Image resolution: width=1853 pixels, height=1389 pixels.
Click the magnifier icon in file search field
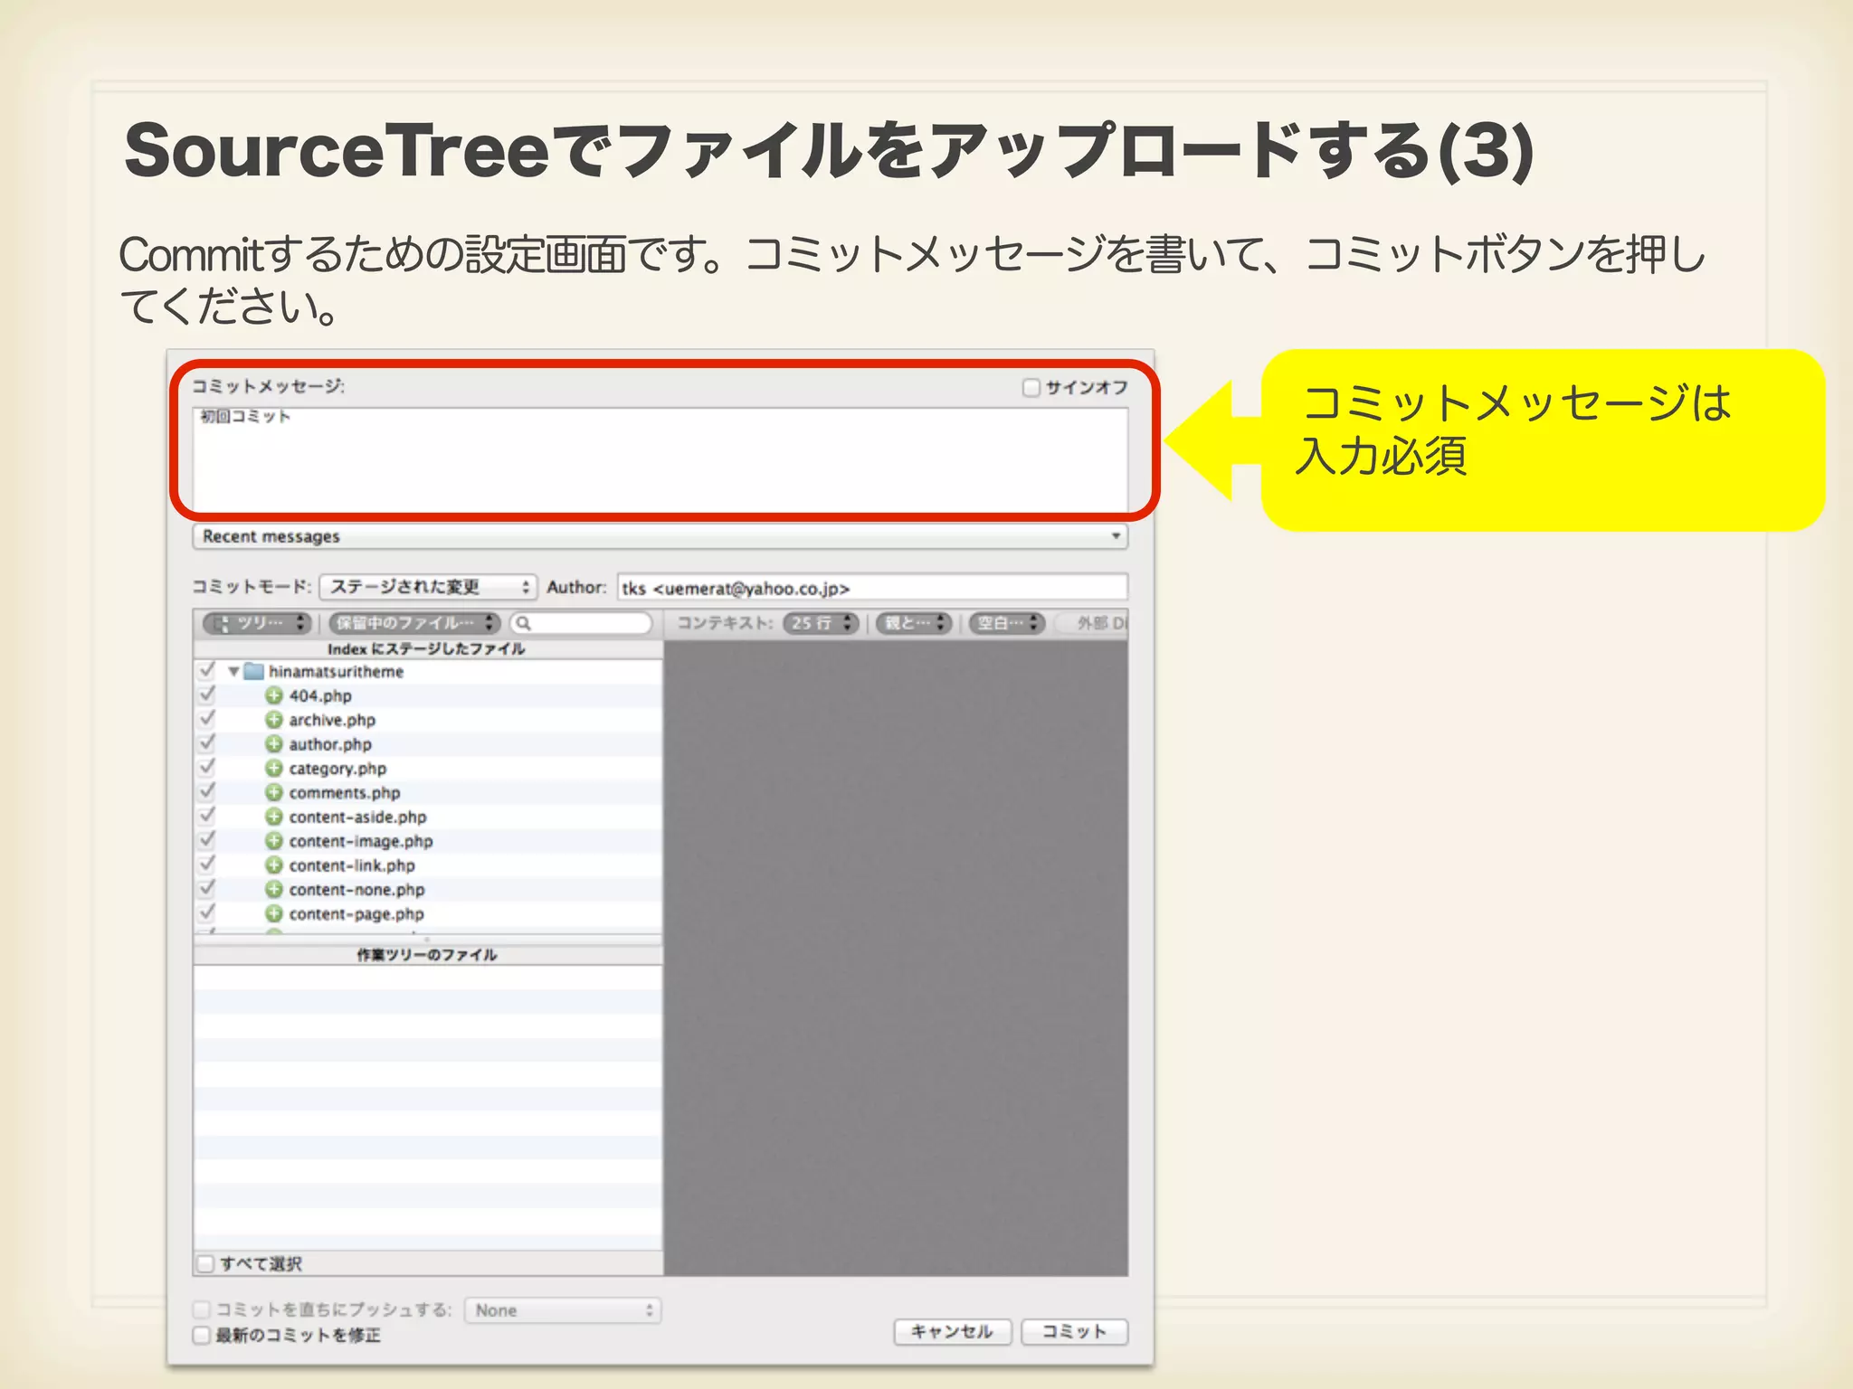pyautogui.click(x=523, y=623)
